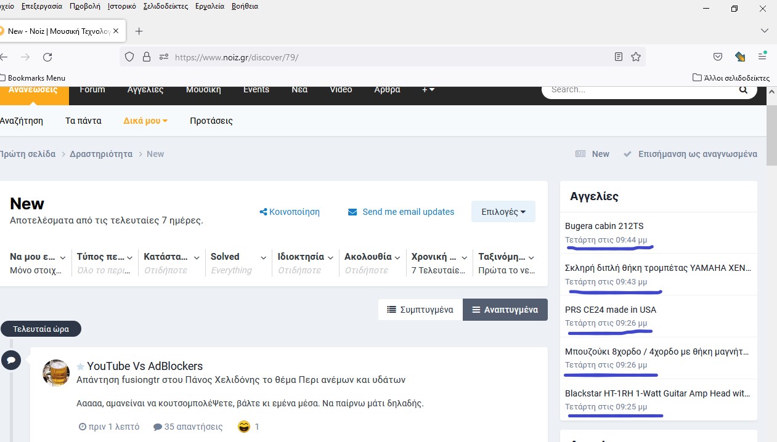Click Επισήμανση ως αναγνωσμένα
The image size is (777, 442).
pos(690,154)
